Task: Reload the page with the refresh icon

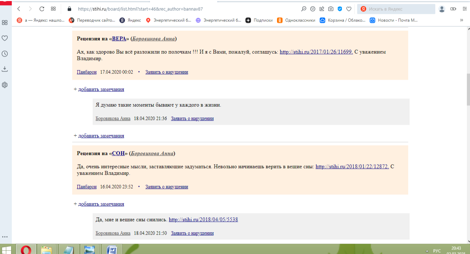Action: [x=42, y=9]
